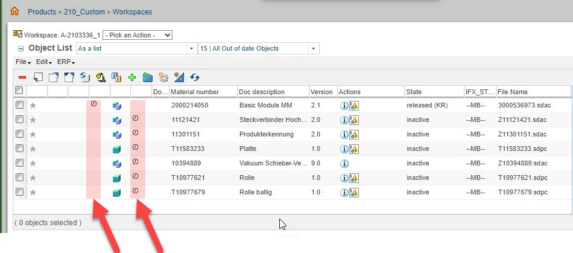
Task: Click the New Folder toolbar icon
Action: [148, 77]
